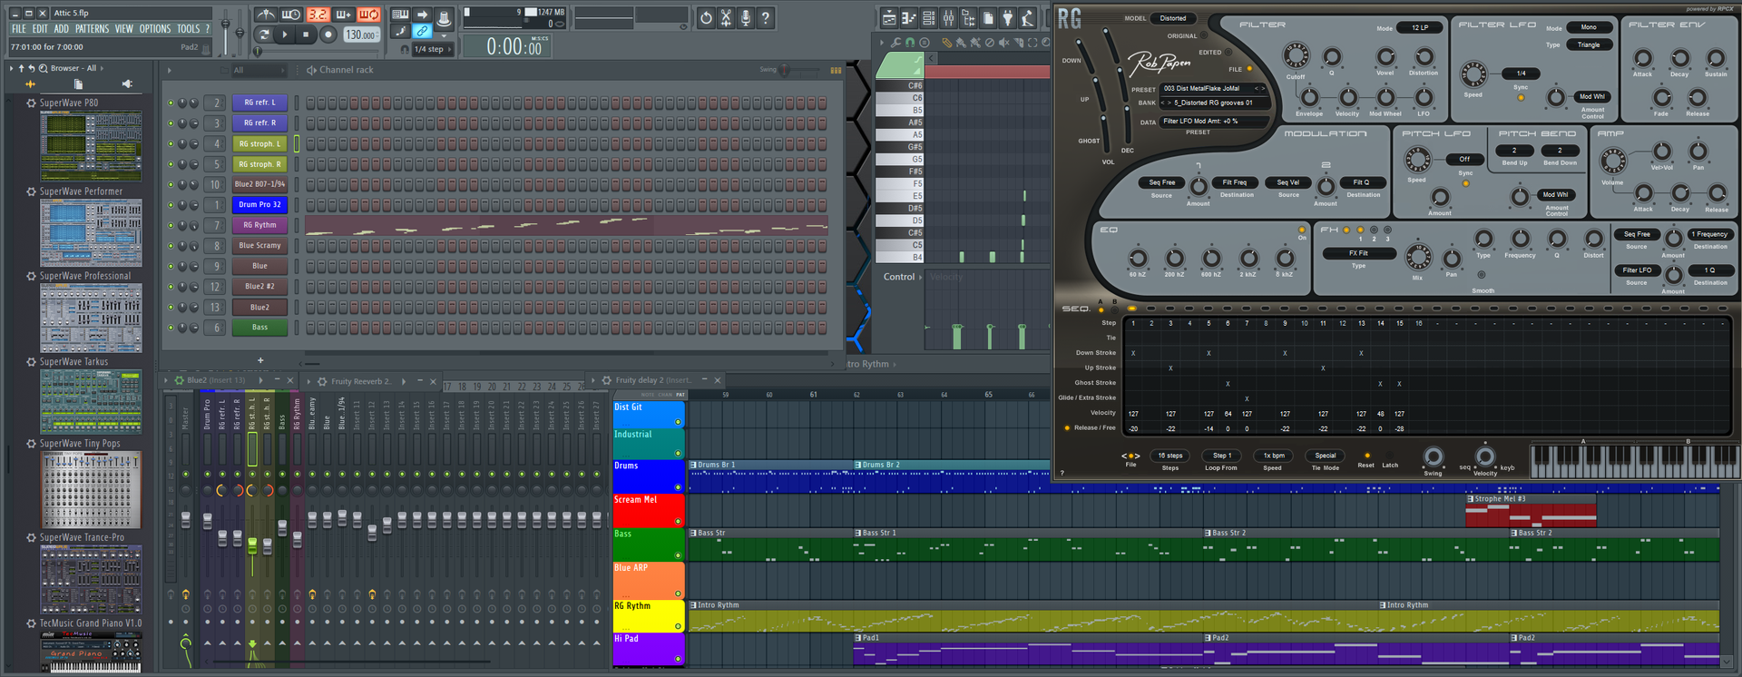Click the tempo field showing 130.000
Image resolution: width=1742 pixels, height=677 pixels.
pos(361,34)
